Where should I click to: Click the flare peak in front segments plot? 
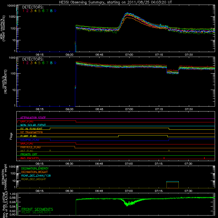click(x=128, y=14)
